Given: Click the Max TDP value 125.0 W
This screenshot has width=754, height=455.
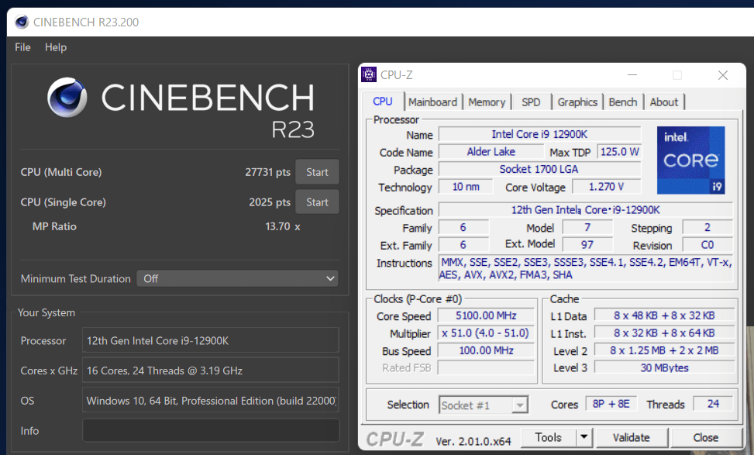Looking at the screenshot, I should (x=619, y=151).
